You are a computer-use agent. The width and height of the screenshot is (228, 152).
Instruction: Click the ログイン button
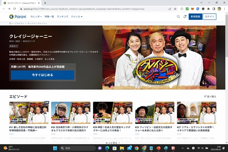pyautogui.click(x=209, y=17)
